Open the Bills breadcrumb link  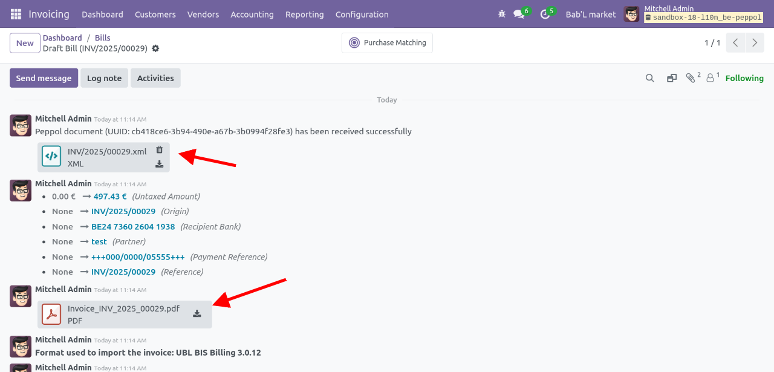102,38
